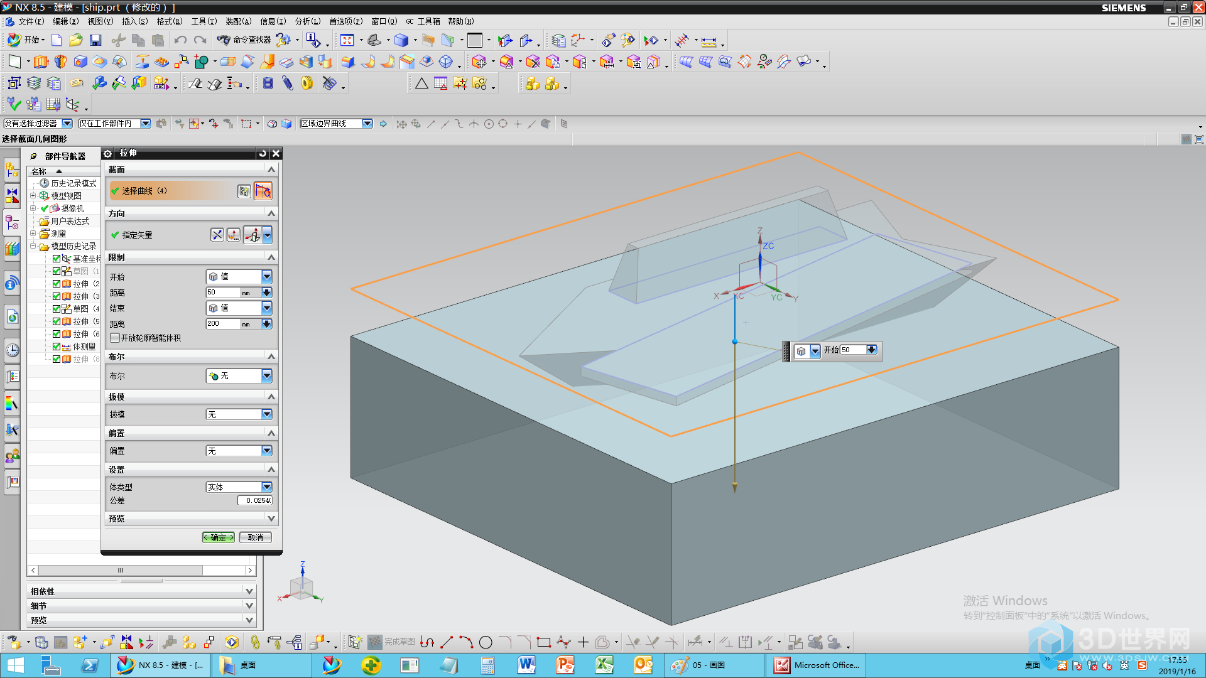
Task: Reset the 拉伸 dialog with the circular arrow
Action: [x=263, y=153]
